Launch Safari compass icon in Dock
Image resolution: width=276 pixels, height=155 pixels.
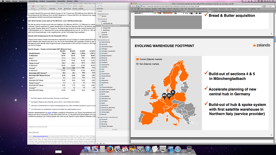coord(178,149)
